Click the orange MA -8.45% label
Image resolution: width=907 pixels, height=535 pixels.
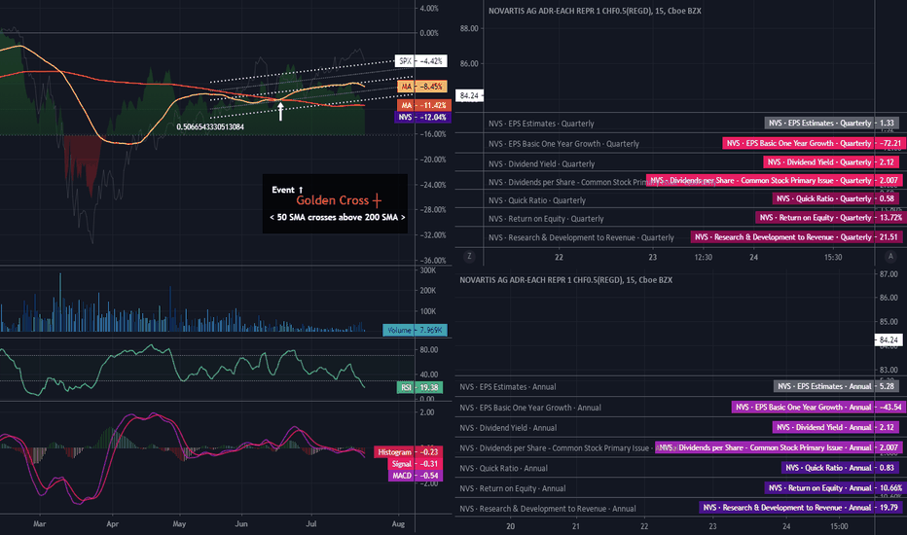tap(421, 87)
